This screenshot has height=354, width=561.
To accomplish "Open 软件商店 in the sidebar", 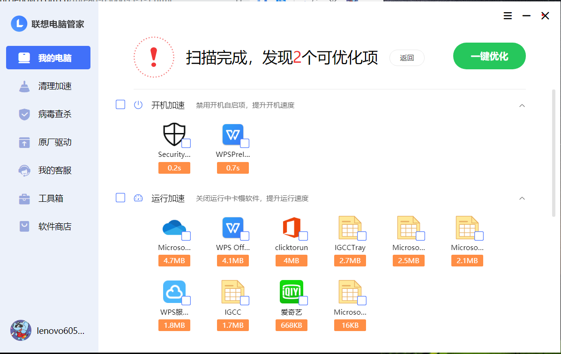I will click(48, 226).
